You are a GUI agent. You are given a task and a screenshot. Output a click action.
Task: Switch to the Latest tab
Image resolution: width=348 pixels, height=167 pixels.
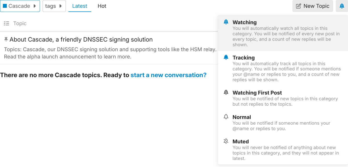tap(80, 6)
